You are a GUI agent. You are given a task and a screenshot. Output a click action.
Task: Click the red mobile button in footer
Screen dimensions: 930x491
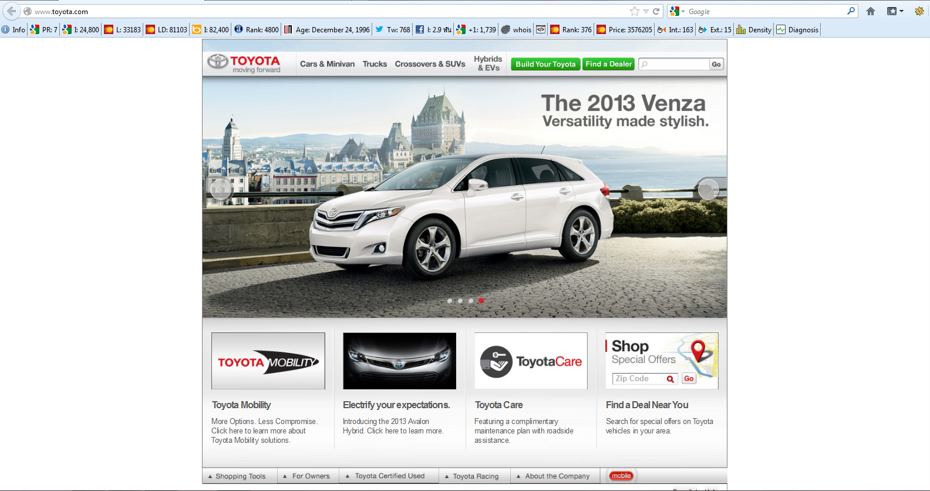click(x=621, y=476)
